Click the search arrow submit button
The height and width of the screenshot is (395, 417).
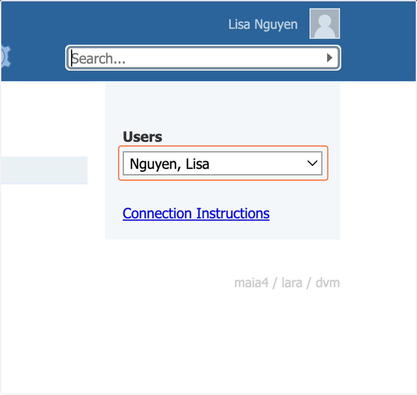329,58
